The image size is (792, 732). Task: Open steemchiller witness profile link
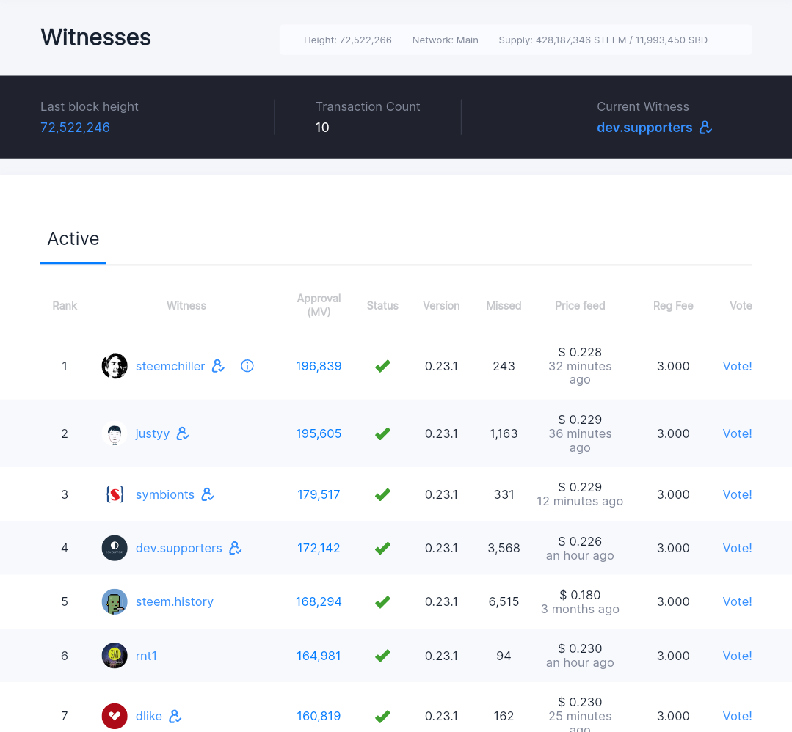(170, 366)
